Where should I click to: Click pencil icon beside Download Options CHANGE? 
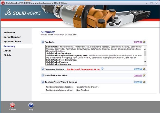click(x=144, y=69)
